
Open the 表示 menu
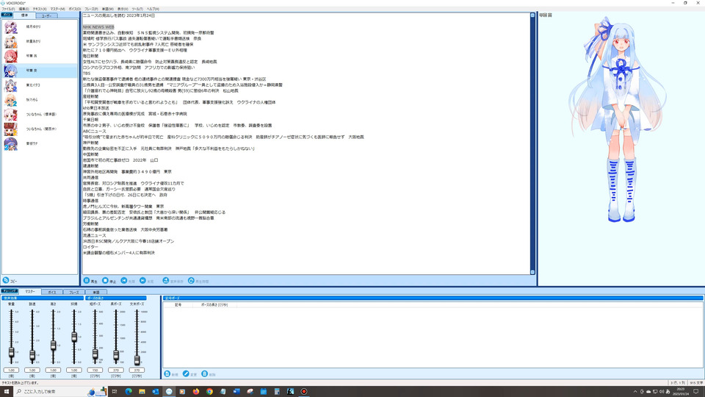coord(123,9)
